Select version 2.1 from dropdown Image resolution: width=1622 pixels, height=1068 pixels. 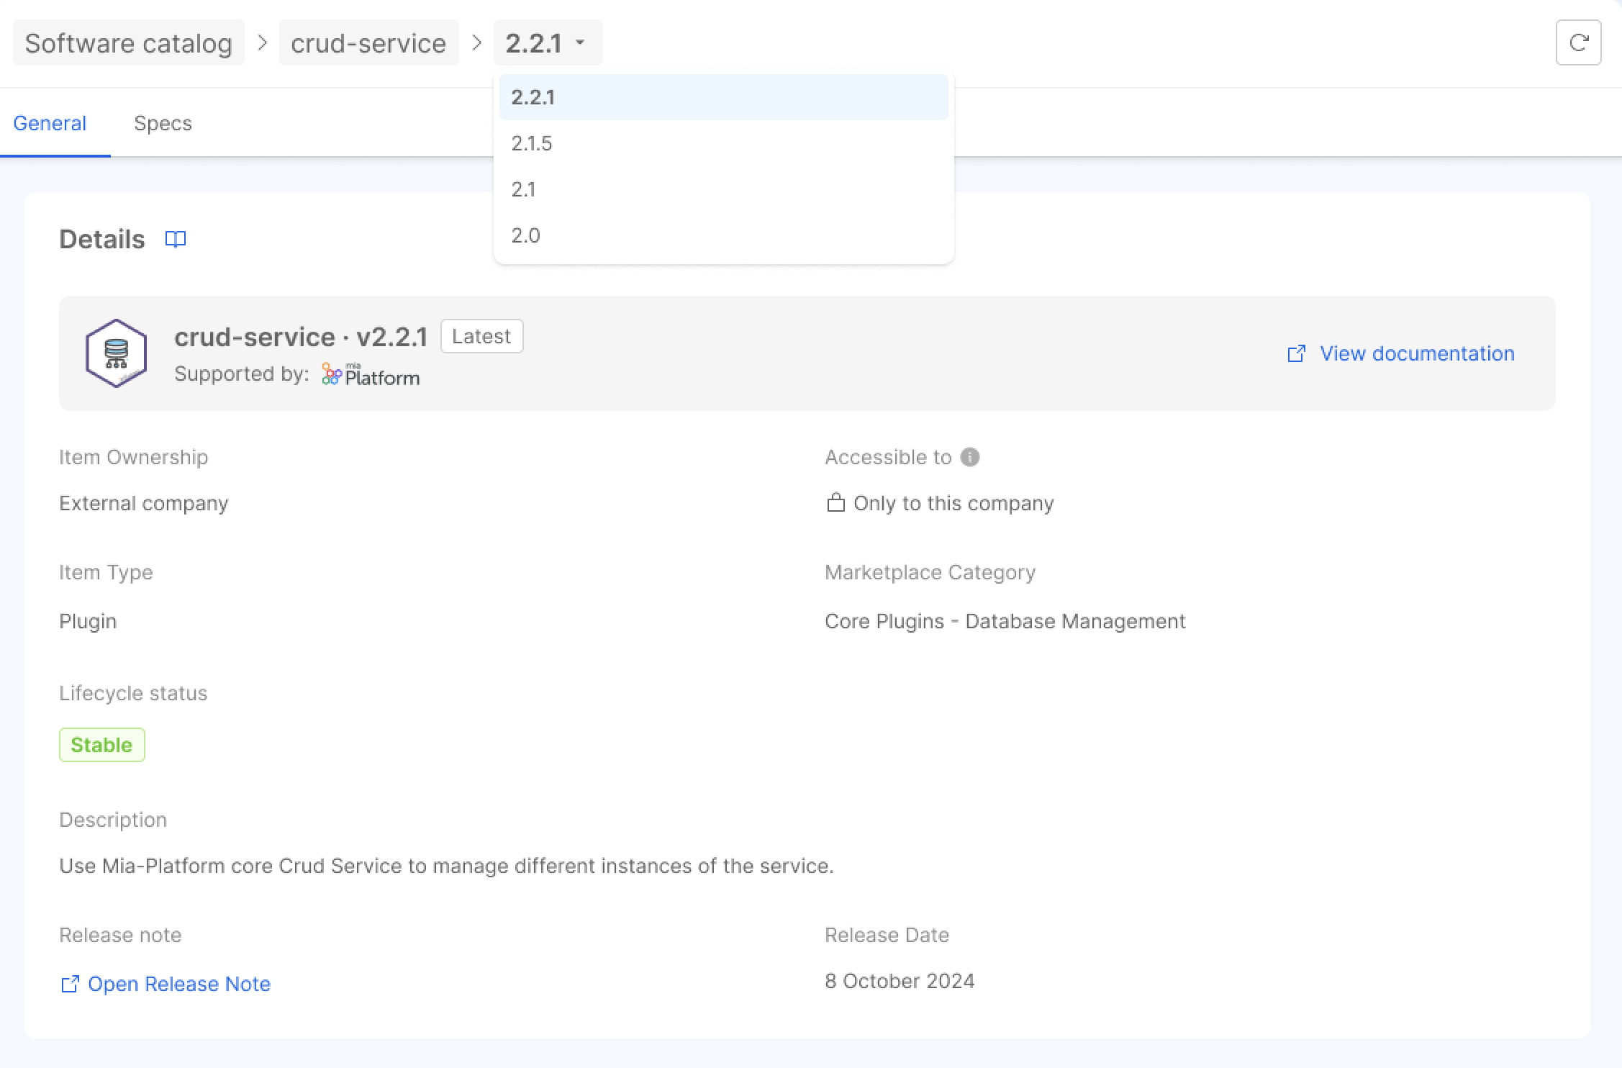pyautogui.click(x=525, y=189)
